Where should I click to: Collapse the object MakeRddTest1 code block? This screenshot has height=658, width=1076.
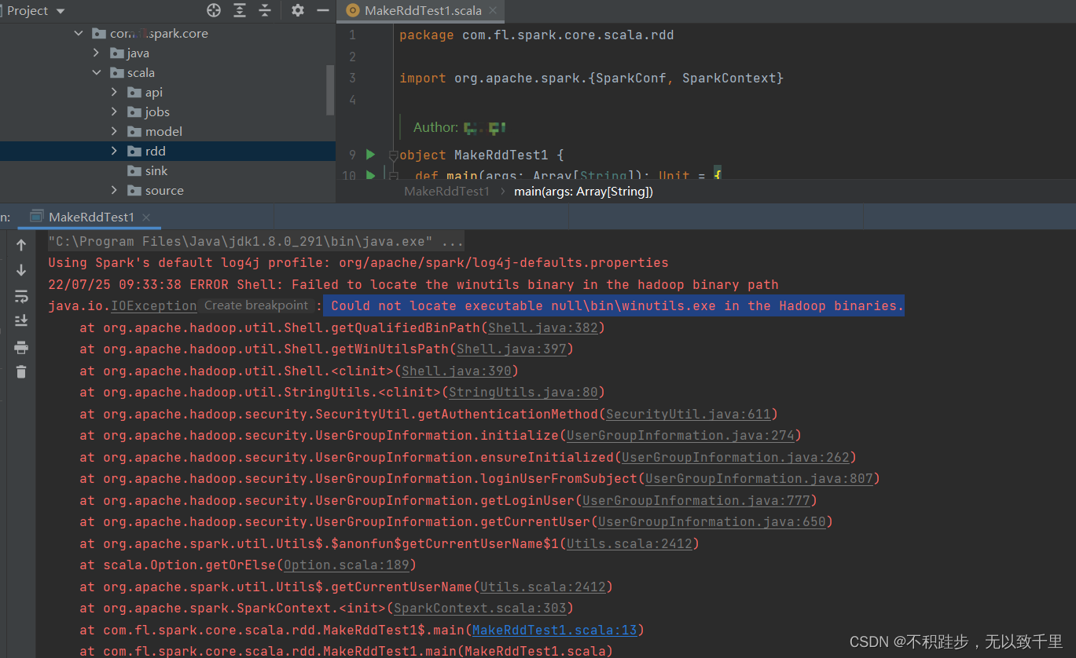pos(394,155)
